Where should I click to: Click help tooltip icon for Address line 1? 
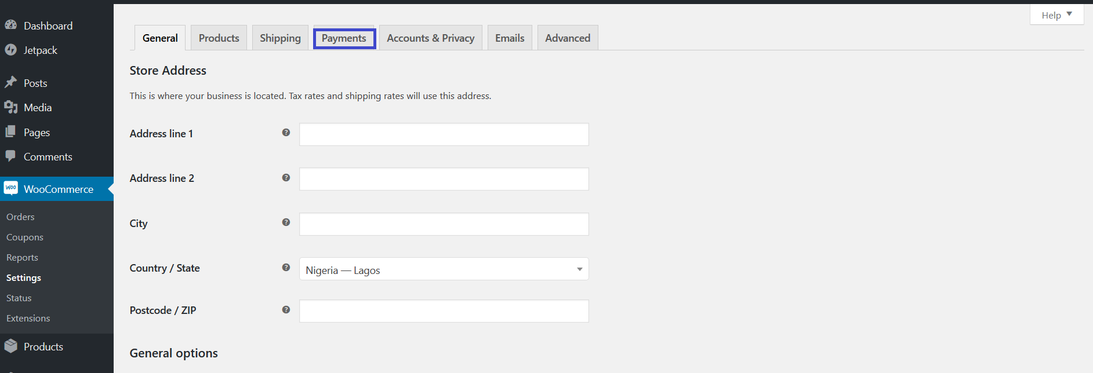click(286, 133)
